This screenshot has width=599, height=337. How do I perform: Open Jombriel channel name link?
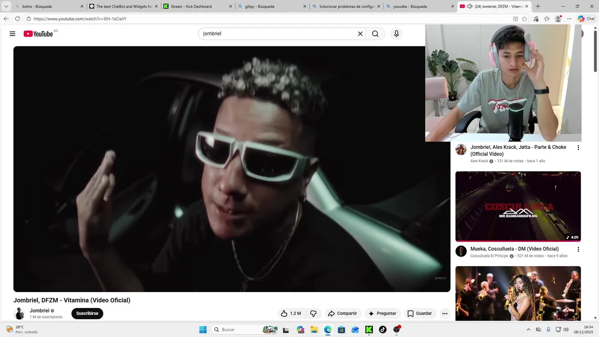[39, 311]
